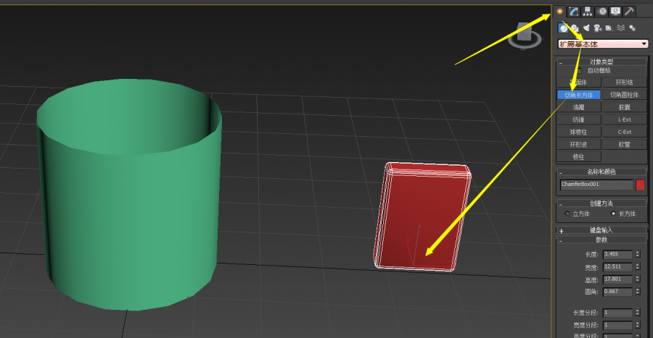The height and width of the screenshot is (338, 653).
Task: Select the 长方体 creation method
Action: pyautogui.click(x=614, y=214)
